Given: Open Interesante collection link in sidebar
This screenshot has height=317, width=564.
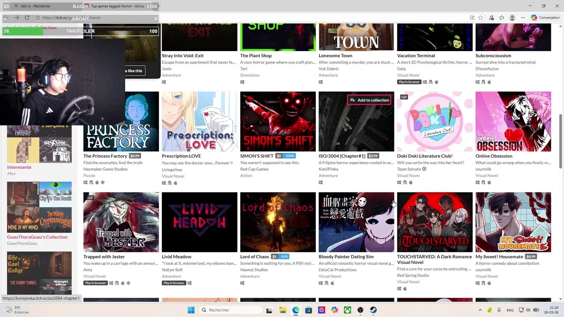Looking at the screenshot, I should tap(19, 167).
